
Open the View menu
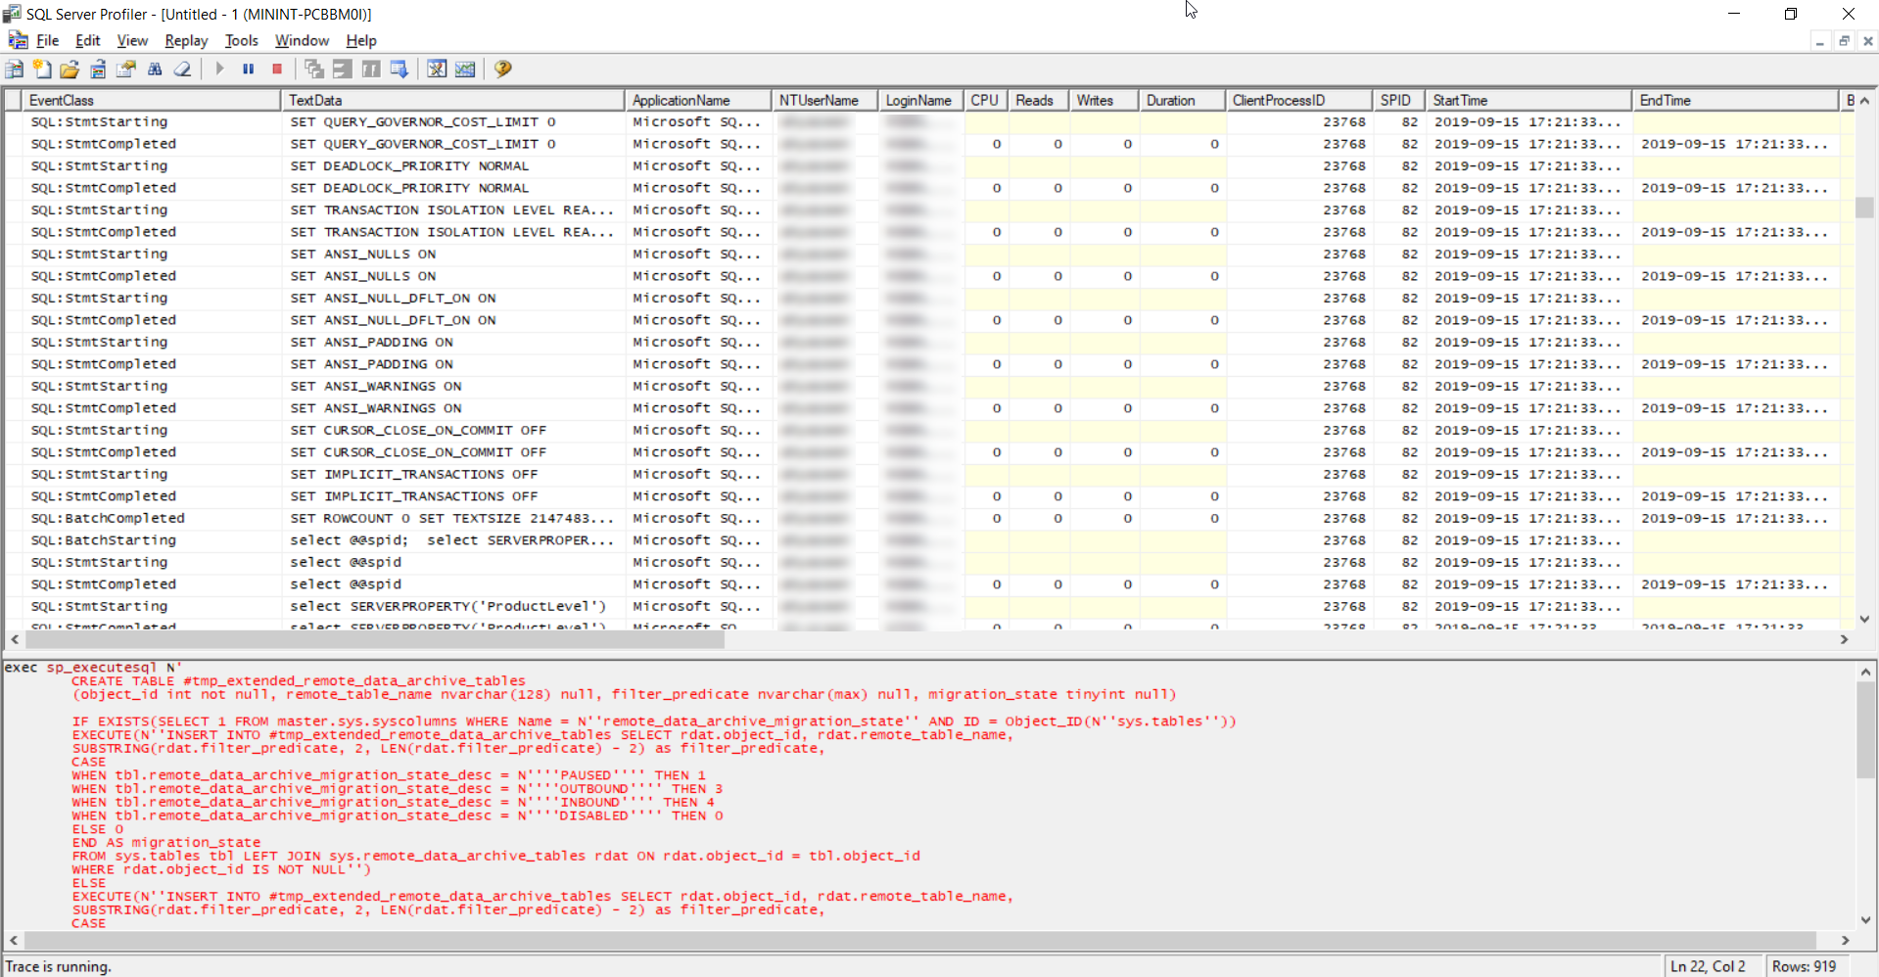[132, 40]
